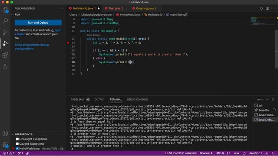Open the fullstackclouddeveloper breadcrumb folder
278x156 pixels.
point(96,15)
